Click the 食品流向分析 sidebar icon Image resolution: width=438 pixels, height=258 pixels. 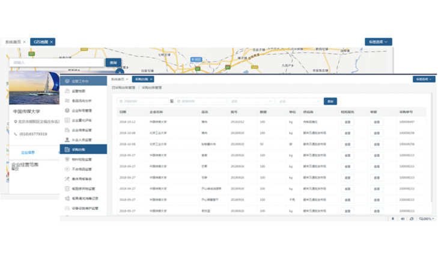pyautogui.click(x=67, y=100)
